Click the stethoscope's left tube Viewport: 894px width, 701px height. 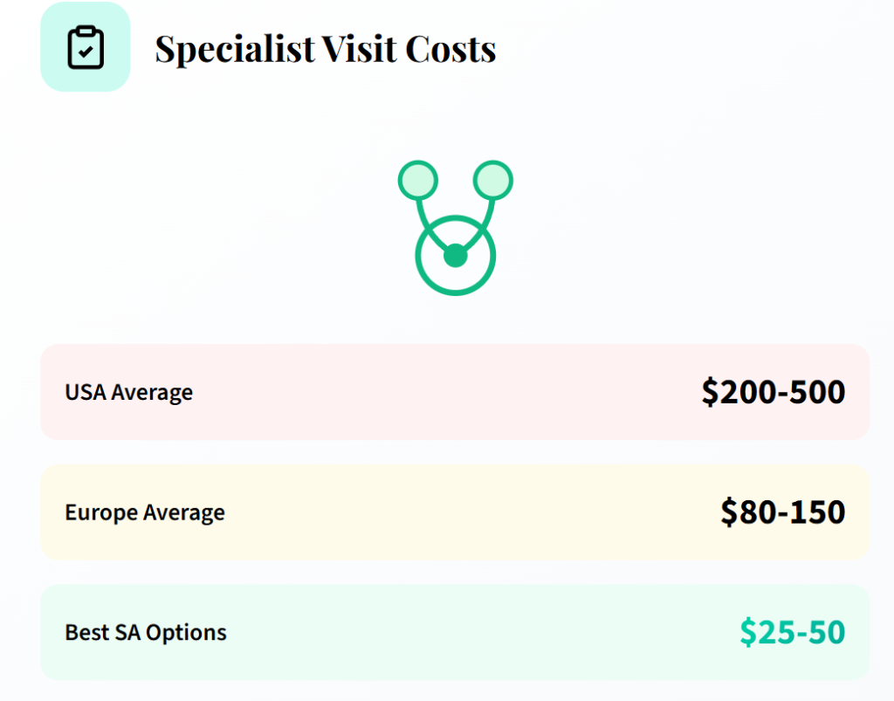(425, 220)
